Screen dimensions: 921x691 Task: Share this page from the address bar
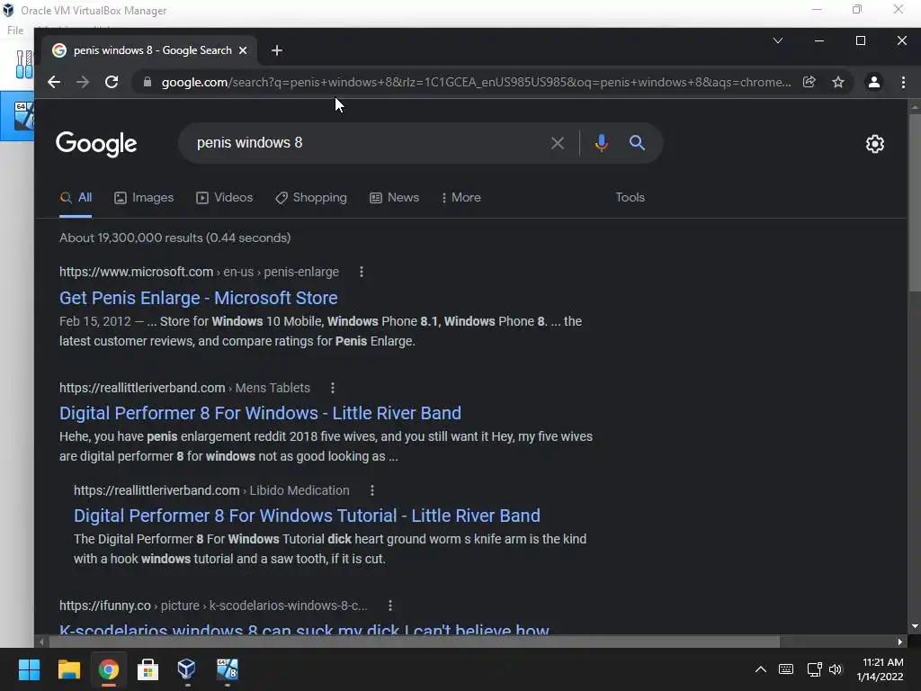click(809, 82)
